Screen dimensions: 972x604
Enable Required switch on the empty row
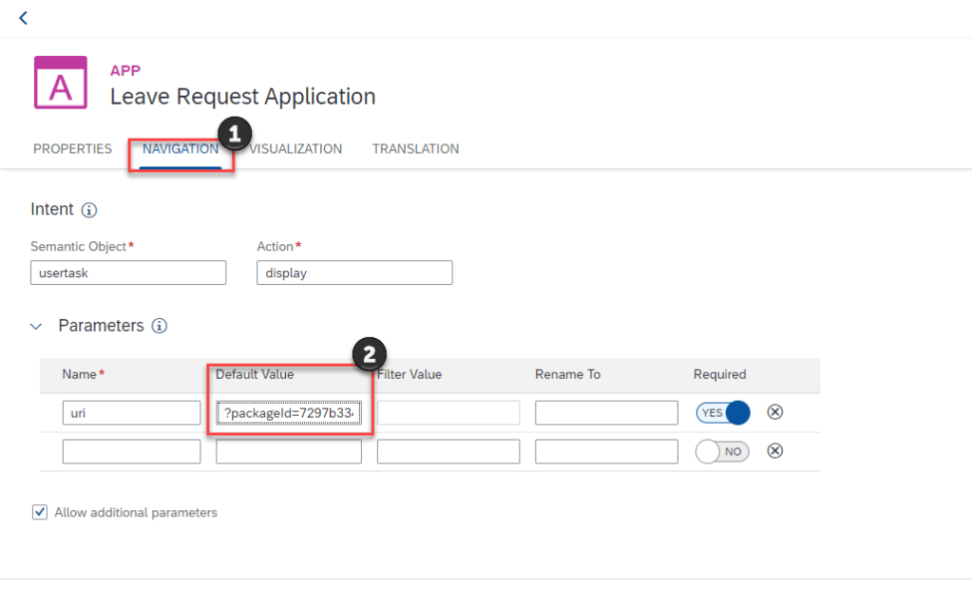723,452
